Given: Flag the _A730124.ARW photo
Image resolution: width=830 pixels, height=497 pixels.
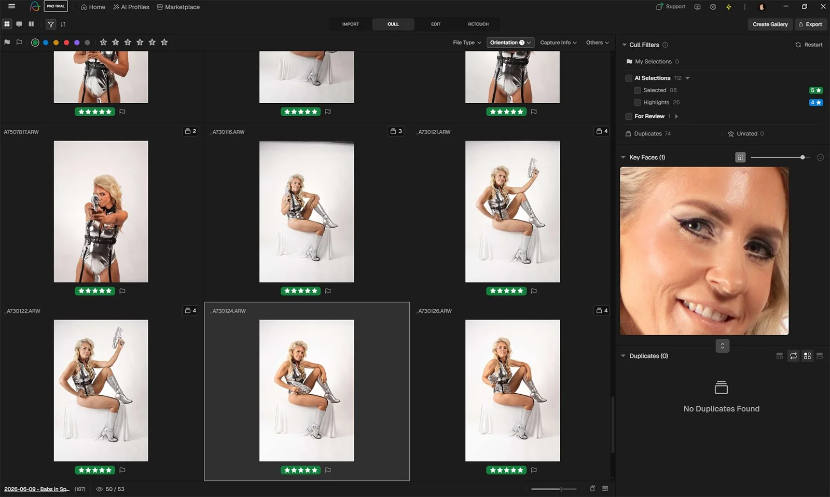Looking at the screenshot, I should pos(328,470).
